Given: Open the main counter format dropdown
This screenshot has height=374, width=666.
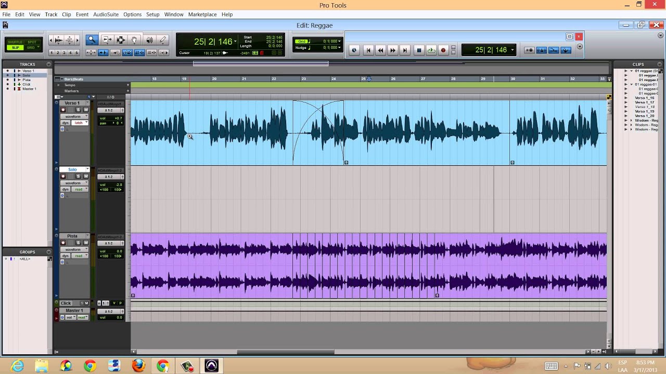Looking at the screenshot, I should pos(235,42).
